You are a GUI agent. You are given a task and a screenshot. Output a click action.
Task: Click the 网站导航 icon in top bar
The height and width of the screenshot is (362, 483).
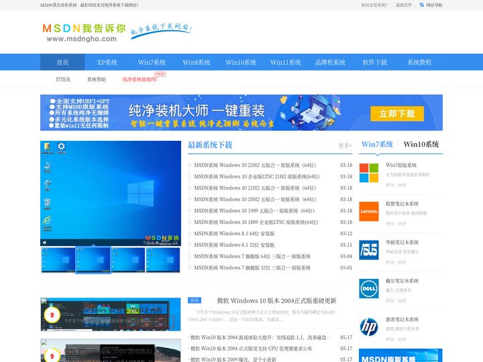tap(422, 5)
